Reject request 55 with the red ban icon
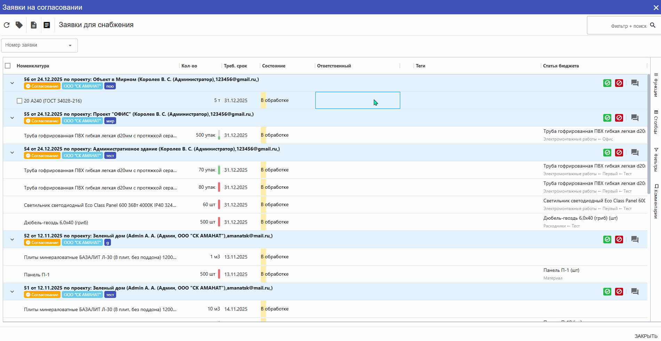The height and width of the screenshot is (341, 661). (619, 118)
